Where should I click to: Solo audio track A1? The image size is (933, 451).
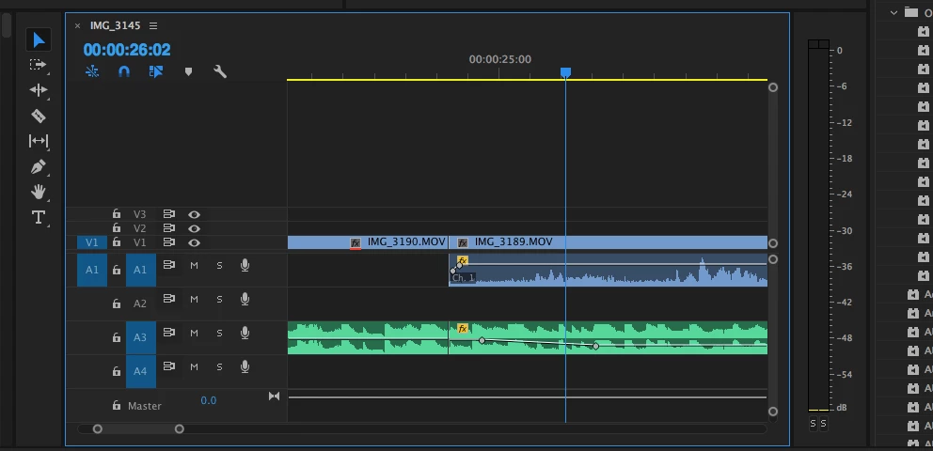coord(219,266)
